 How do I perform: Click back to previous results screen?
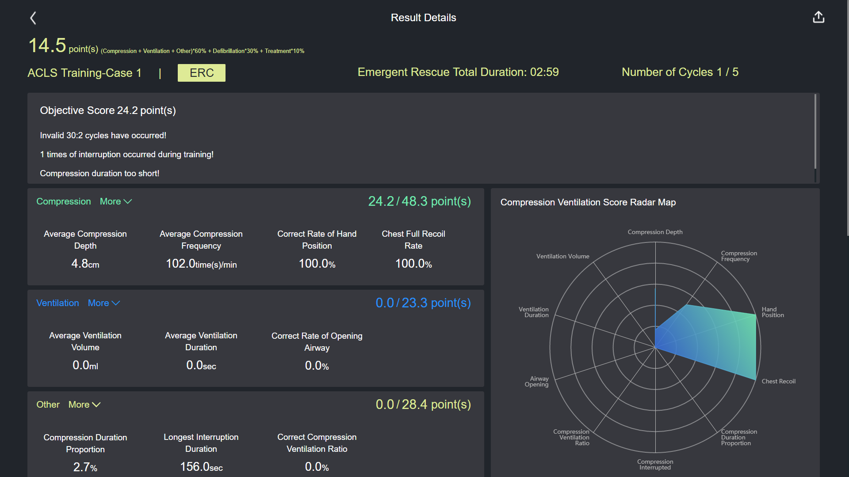tap(33, 18)
